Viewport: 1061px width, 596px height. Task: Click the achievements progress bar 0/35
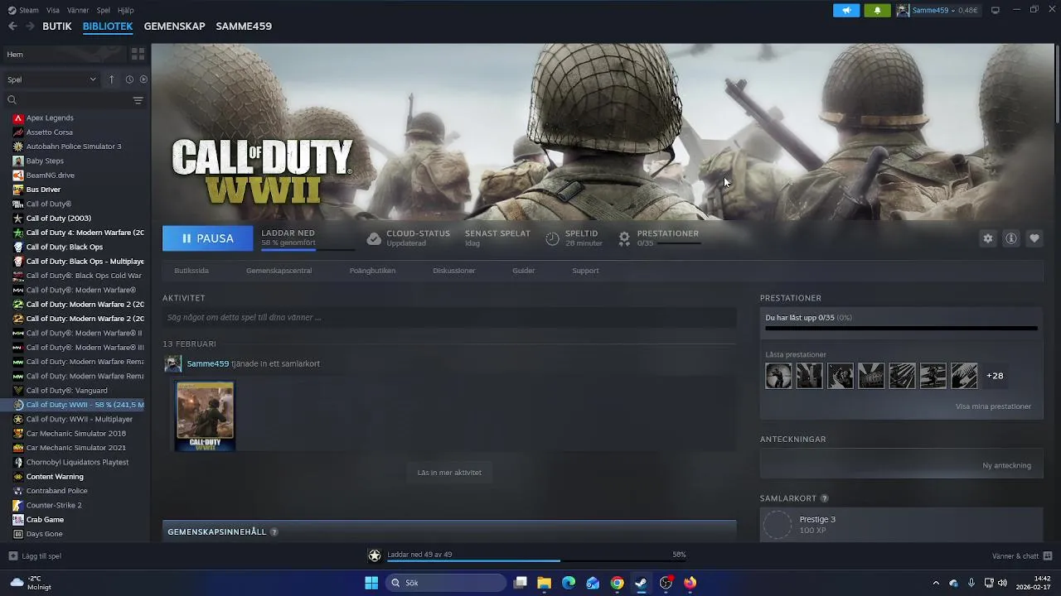tap(901, 329)
